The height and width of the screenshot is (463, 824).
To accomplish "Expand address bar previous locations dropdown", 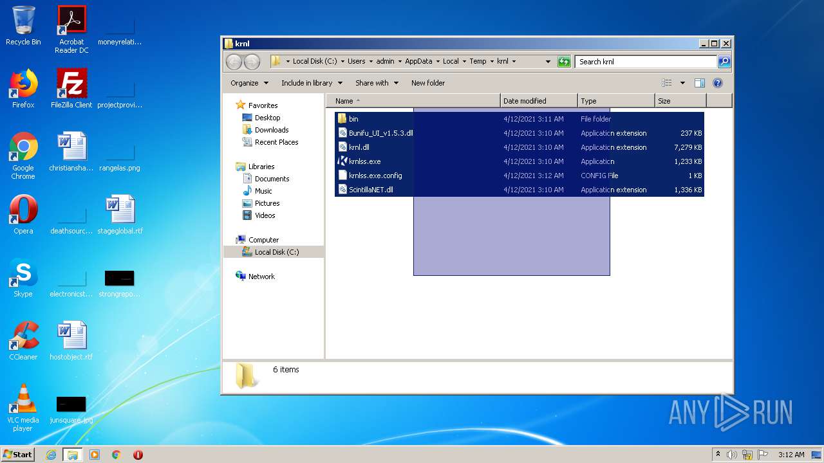I will pyautogui.click(x=548, y=62).
